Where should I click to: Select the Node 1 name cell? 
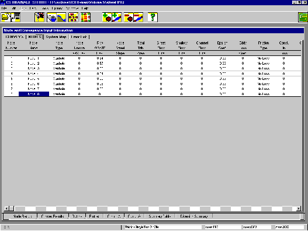tap(34, 58)
